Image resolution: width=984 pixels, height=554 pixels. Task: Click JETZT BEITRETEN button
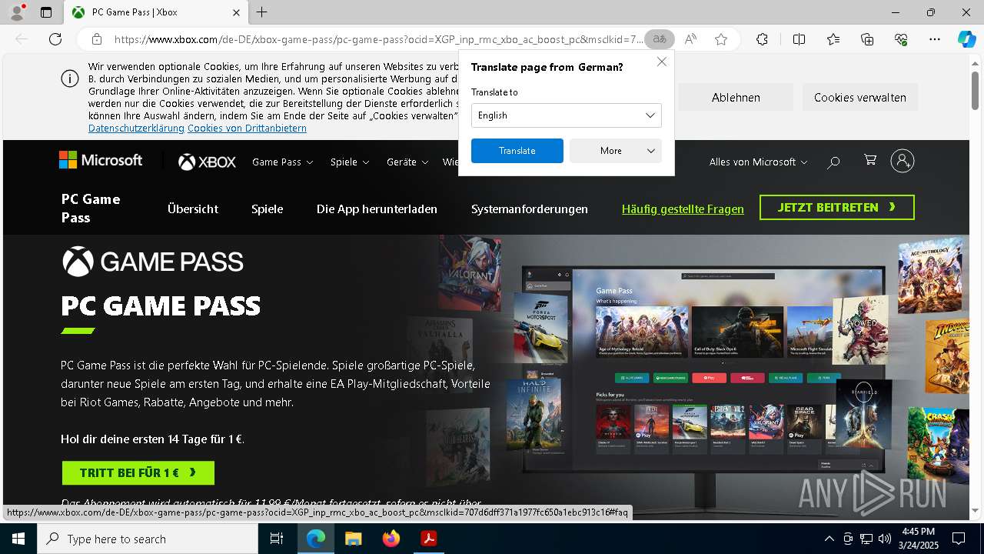tap(837, 208)
